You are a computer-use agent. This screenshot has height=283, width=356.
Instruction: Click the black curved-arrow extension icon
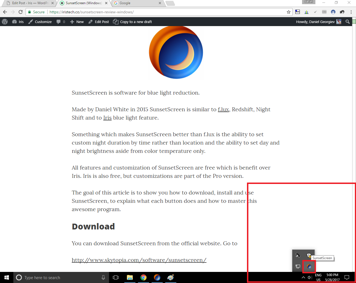(x=342, y=12)
